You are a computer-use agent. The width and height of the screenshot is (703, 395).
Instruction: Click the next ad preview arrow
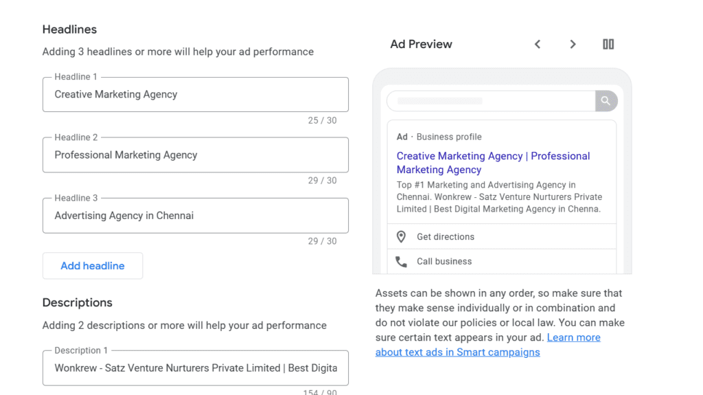point(573,44)
